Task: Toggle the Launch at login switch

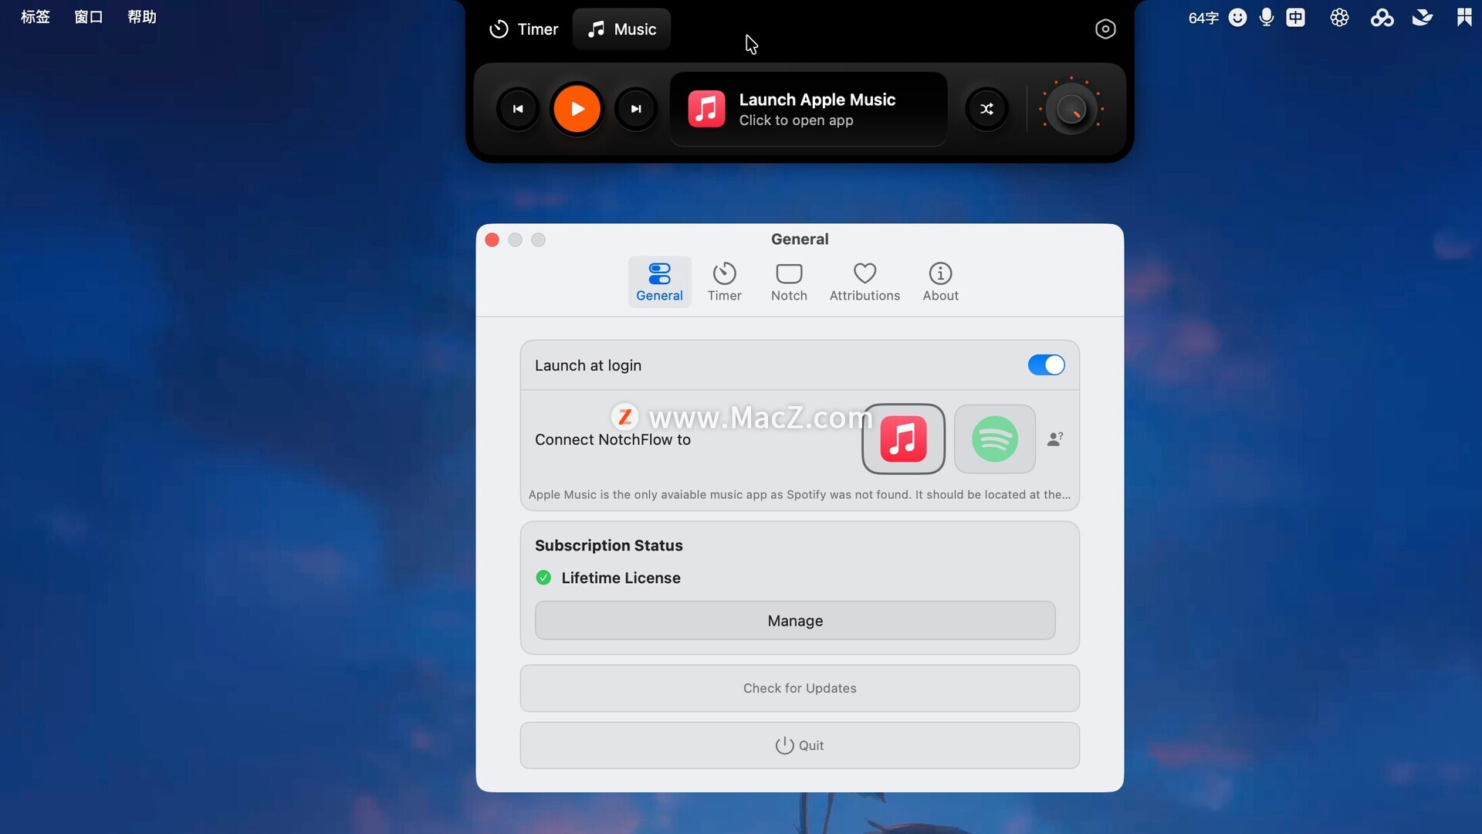Action: pos(1046,365)
